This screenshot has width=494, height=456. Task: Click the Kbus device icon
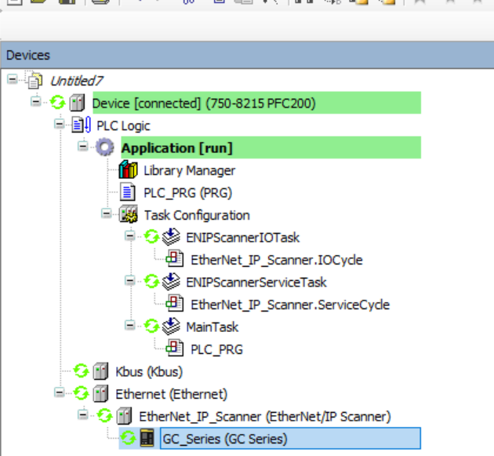click(x=101, y=371)
